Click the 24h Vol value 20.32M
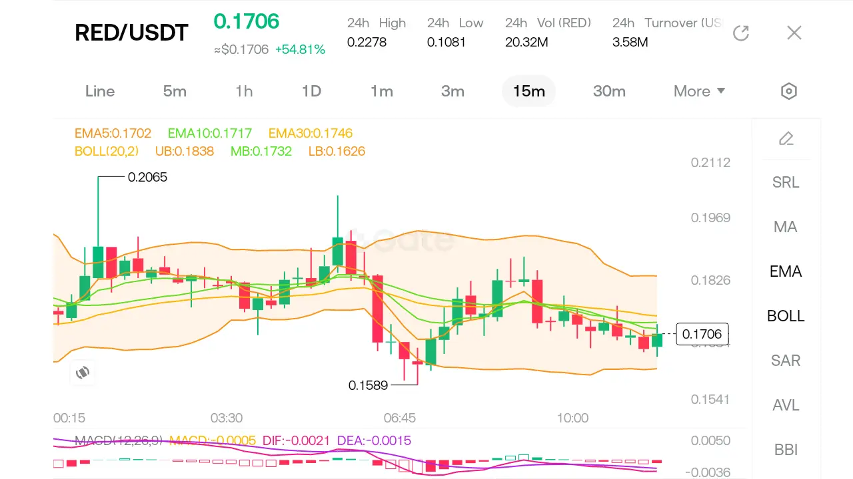The image size is (853, 479). pyautogui.click(x=526, y=43)
